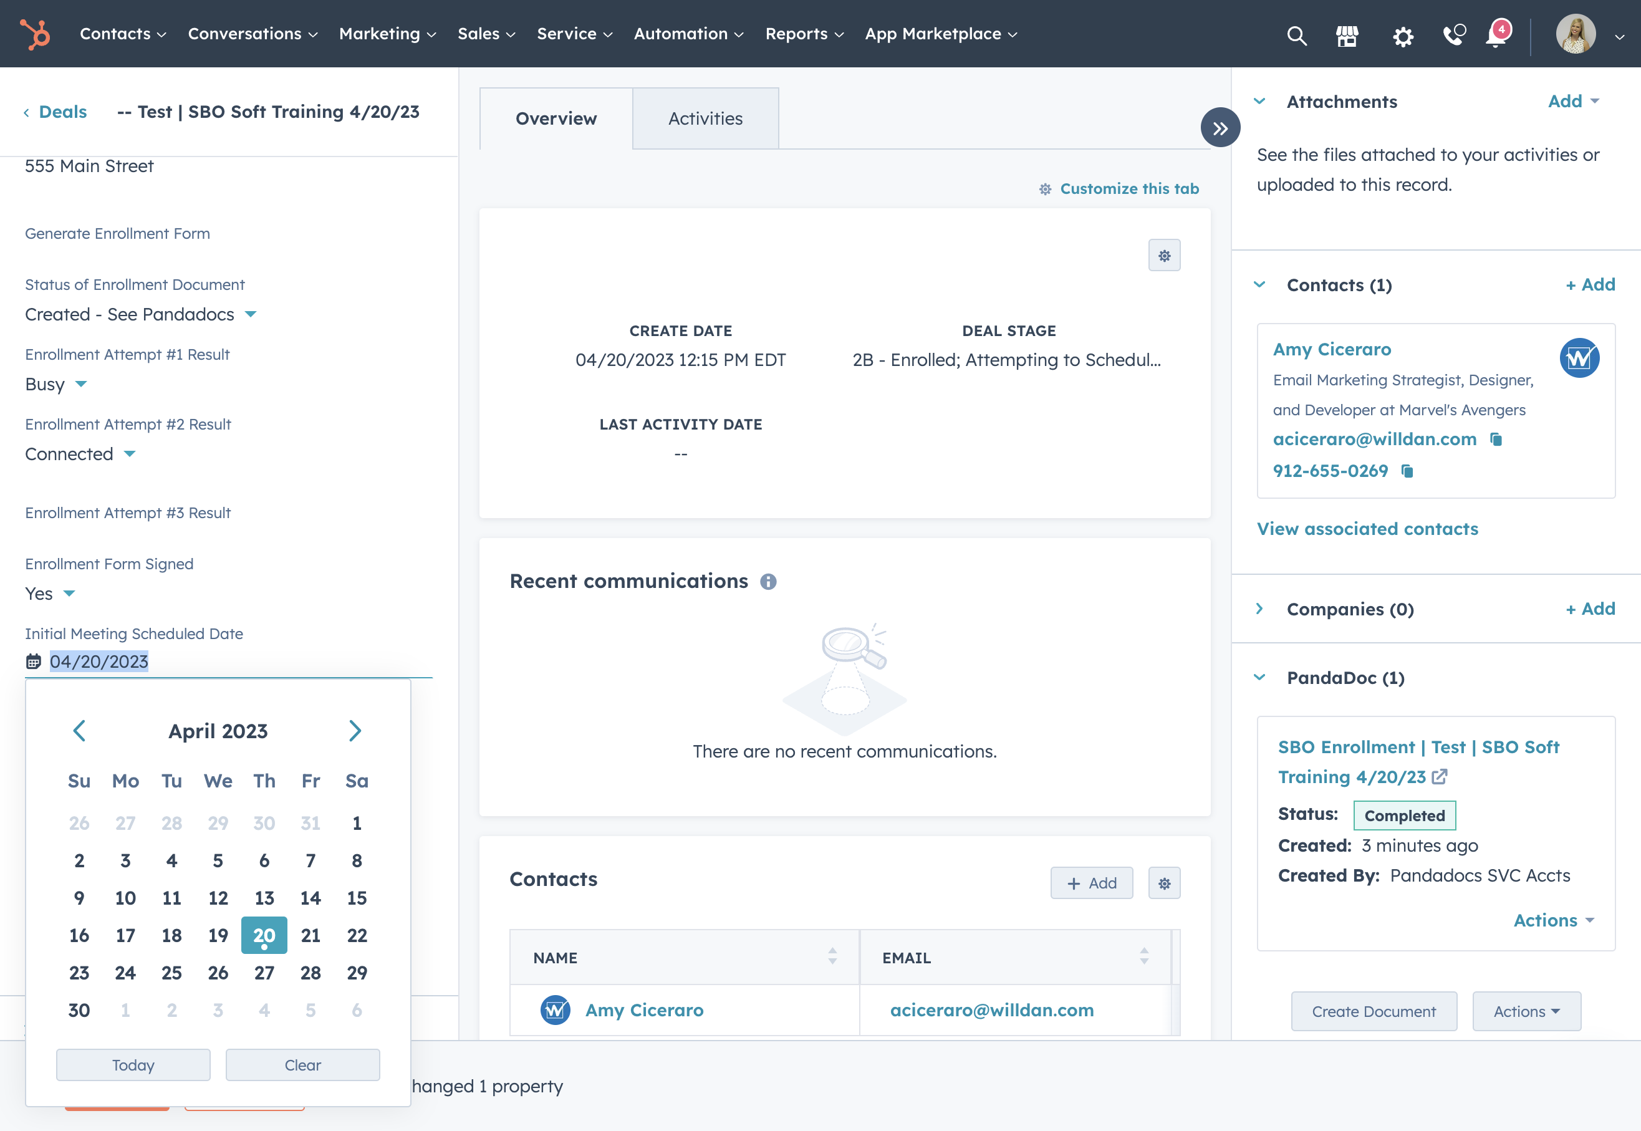Click the Clear button in the calendar
The image size is (1641, 1131).
point(302,1065)
